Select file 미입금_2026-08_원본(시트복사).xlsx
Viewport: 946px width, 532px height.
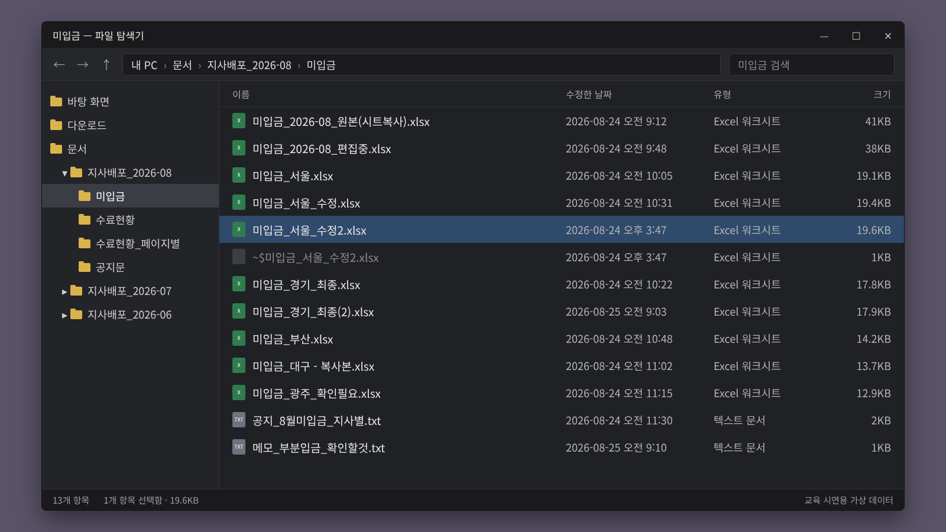[561, 121]
